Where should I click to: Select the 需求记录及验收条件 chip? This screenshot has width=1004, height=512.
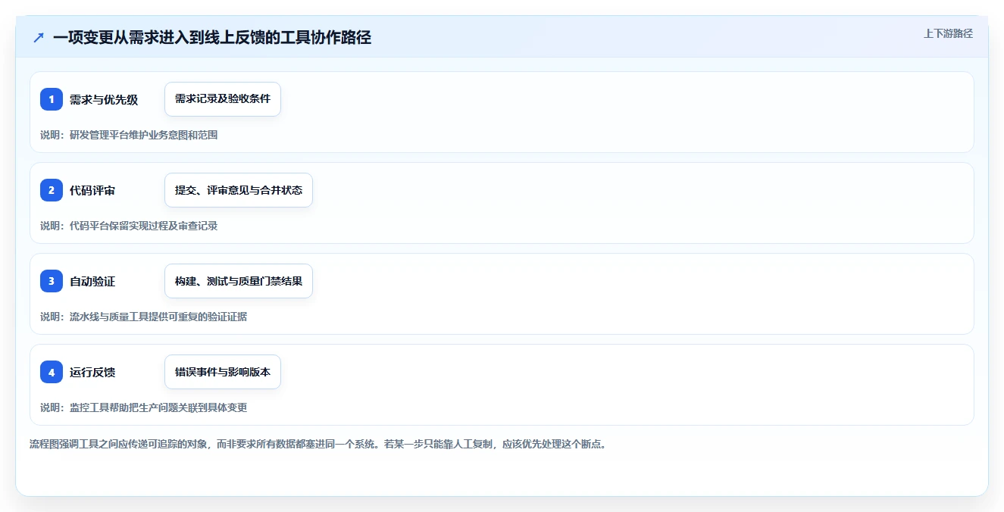223,99
